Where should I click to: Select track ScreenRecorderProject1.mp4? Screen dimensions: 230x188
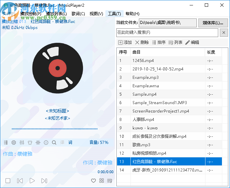point(169,111)
